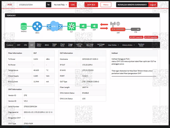Image resolution: width=170 pixels, height=128 pixels.
Task: Click the RADIUS database icon in topology
Action: (24, 26)
